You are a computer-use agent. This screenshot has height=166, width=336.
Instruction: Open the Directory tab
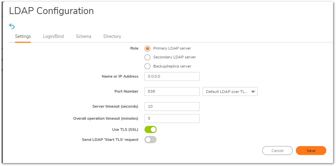(112, 37)
